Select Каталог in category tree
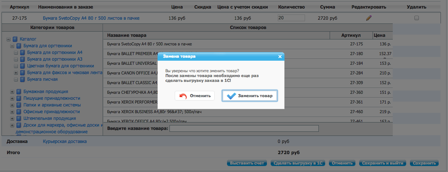448x172 pixels. 28,39
